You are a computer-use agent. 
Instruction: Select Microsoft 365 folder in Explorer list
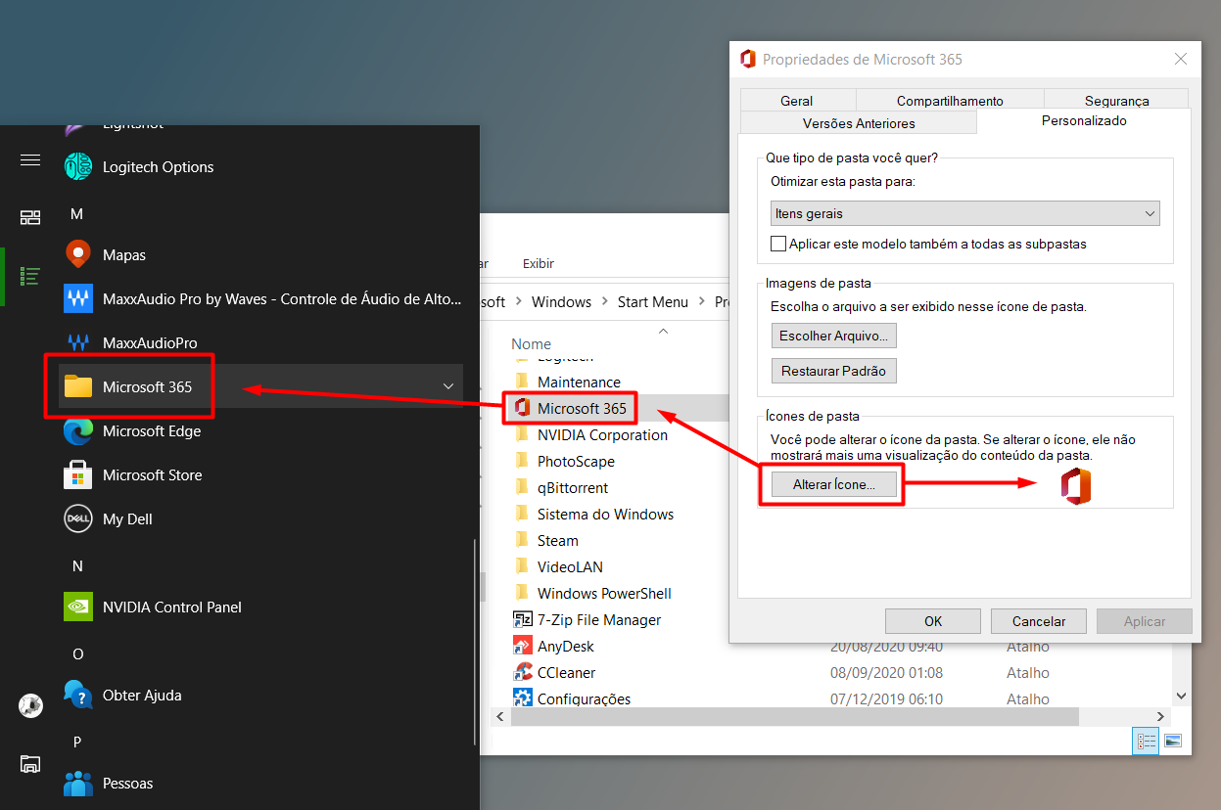pos(570,408)
